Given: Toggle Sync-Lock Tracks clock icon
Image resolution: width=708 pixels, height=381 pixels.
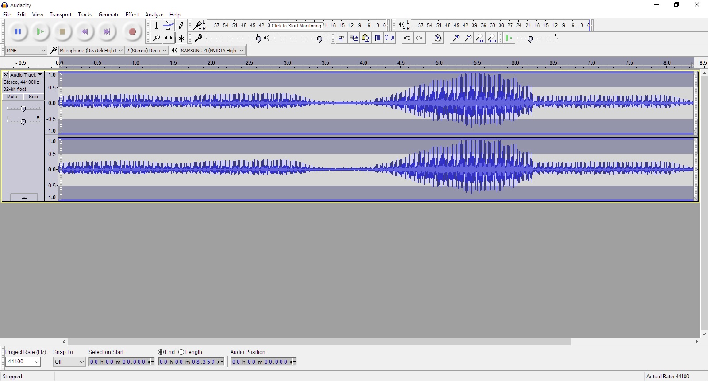Looking at the screenshot, I should tap(438, 38).
